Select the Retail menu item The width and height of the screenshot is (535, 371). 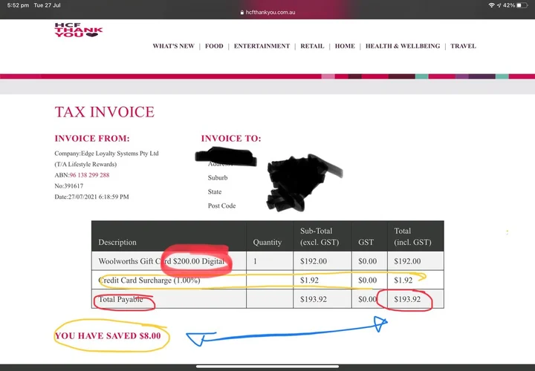(312, 46)
